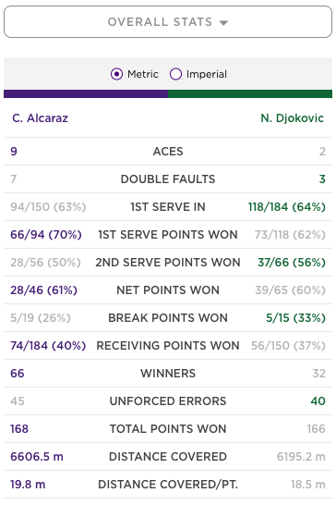The image size is (336, 505).
Task: Click Alcaraz's 66 winners value
Action: click(18, 374)
